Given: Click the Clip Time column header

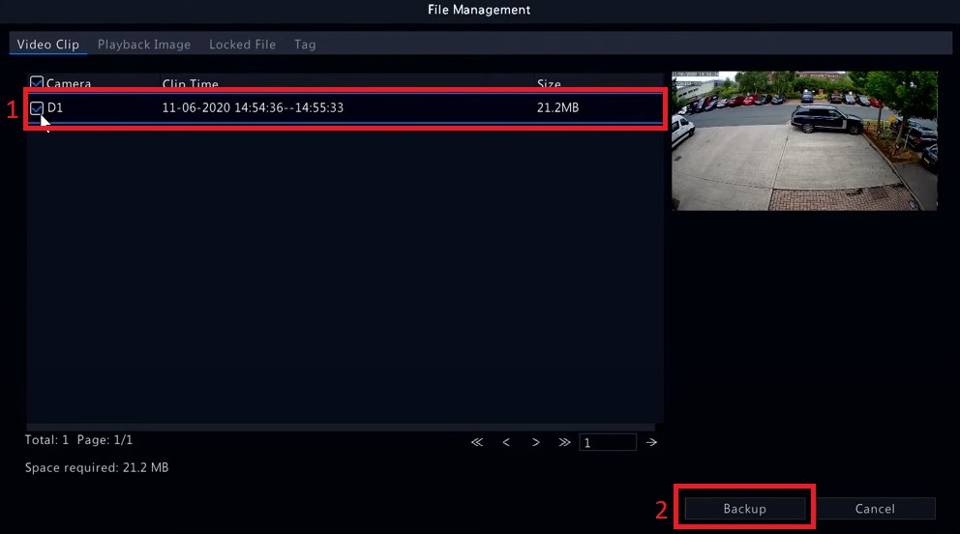Looking at the screenshot, I should [x=191, y=84].
